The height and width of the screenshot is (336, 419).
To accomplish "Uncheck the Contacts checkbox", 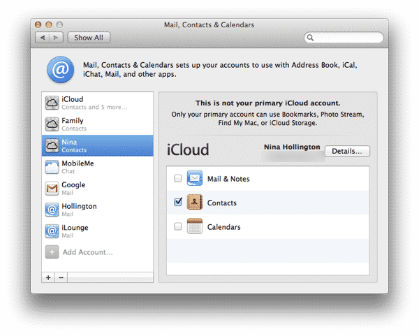I will [x=177, y=202].
